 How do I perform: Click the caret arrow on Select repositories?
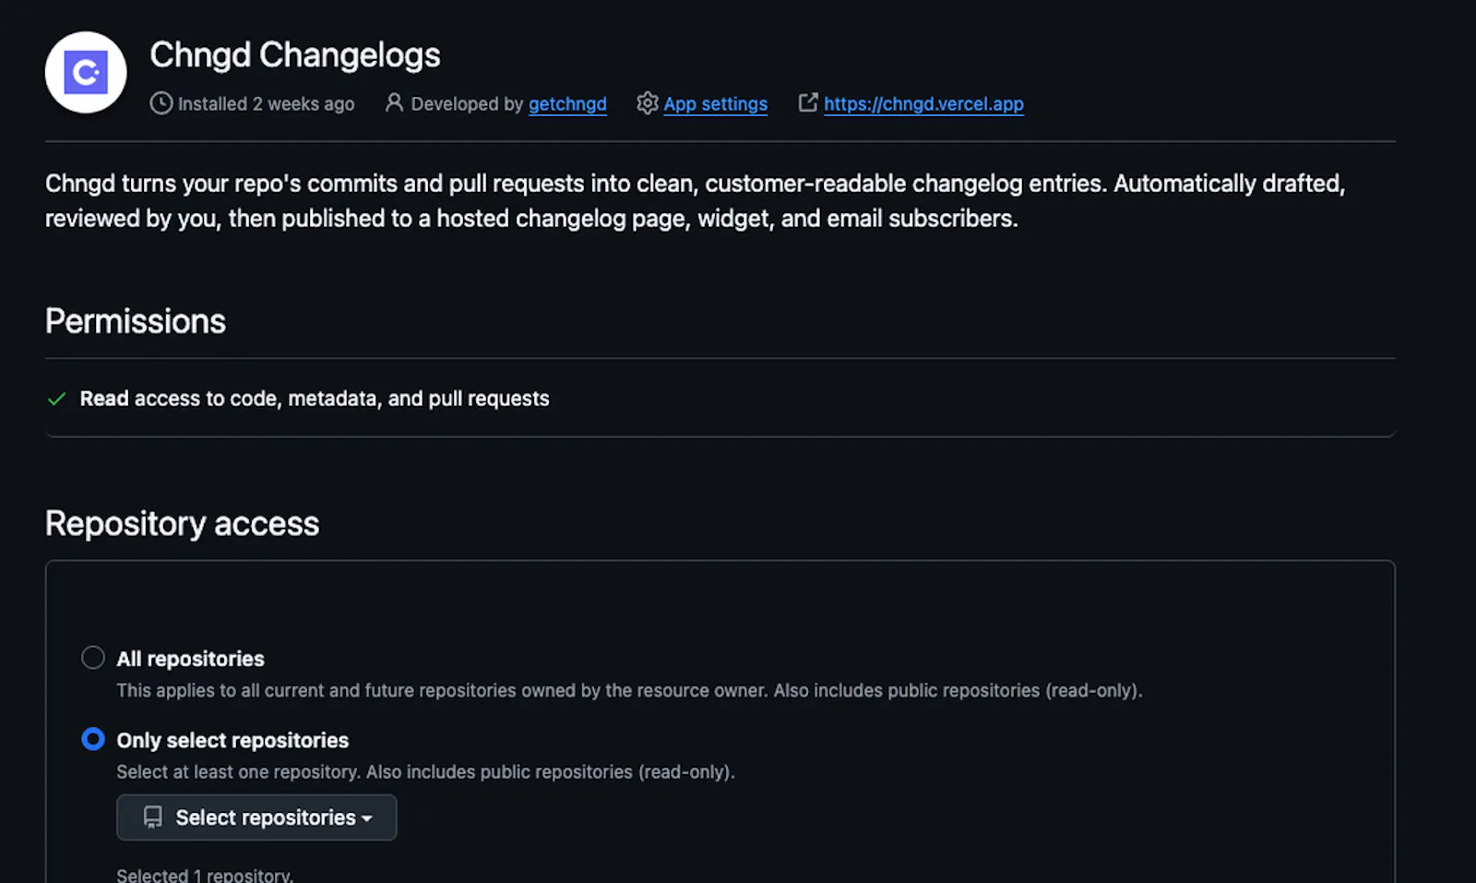click(367, 818)
